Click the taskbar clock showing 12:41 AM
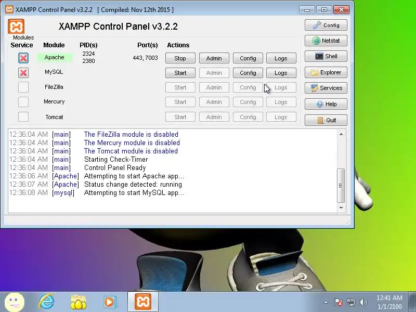416x312 pixels. 389,302
